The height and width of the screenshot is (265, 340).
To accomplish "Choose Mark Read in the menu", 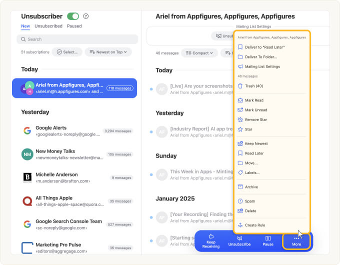I will pos(271,100).
